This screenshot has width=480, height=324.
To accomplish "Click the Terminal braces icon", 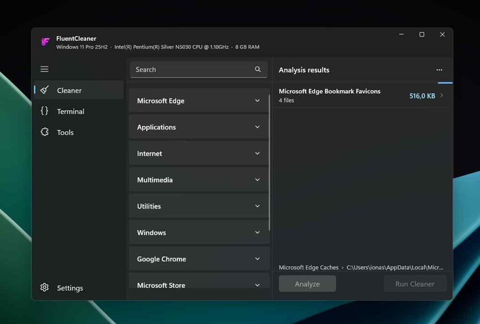I will click(45, 111).
